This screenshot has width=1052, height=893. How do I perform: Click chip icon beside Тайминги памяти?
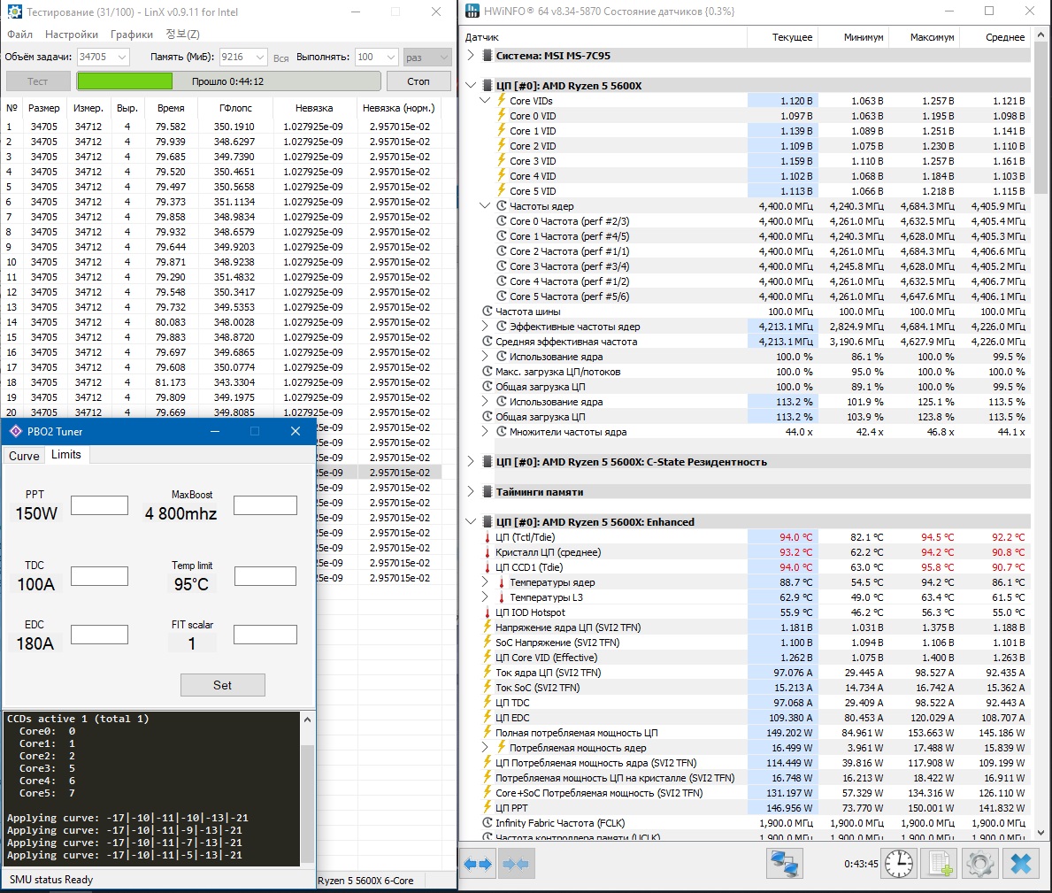(x=488, y=492)
